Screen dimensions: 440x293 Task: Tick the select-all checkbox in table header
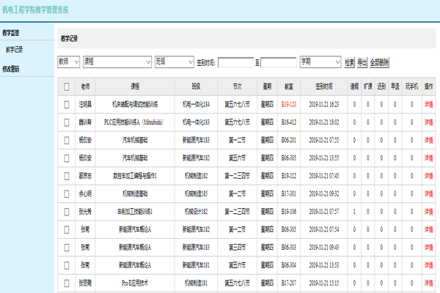pos(67,86)
